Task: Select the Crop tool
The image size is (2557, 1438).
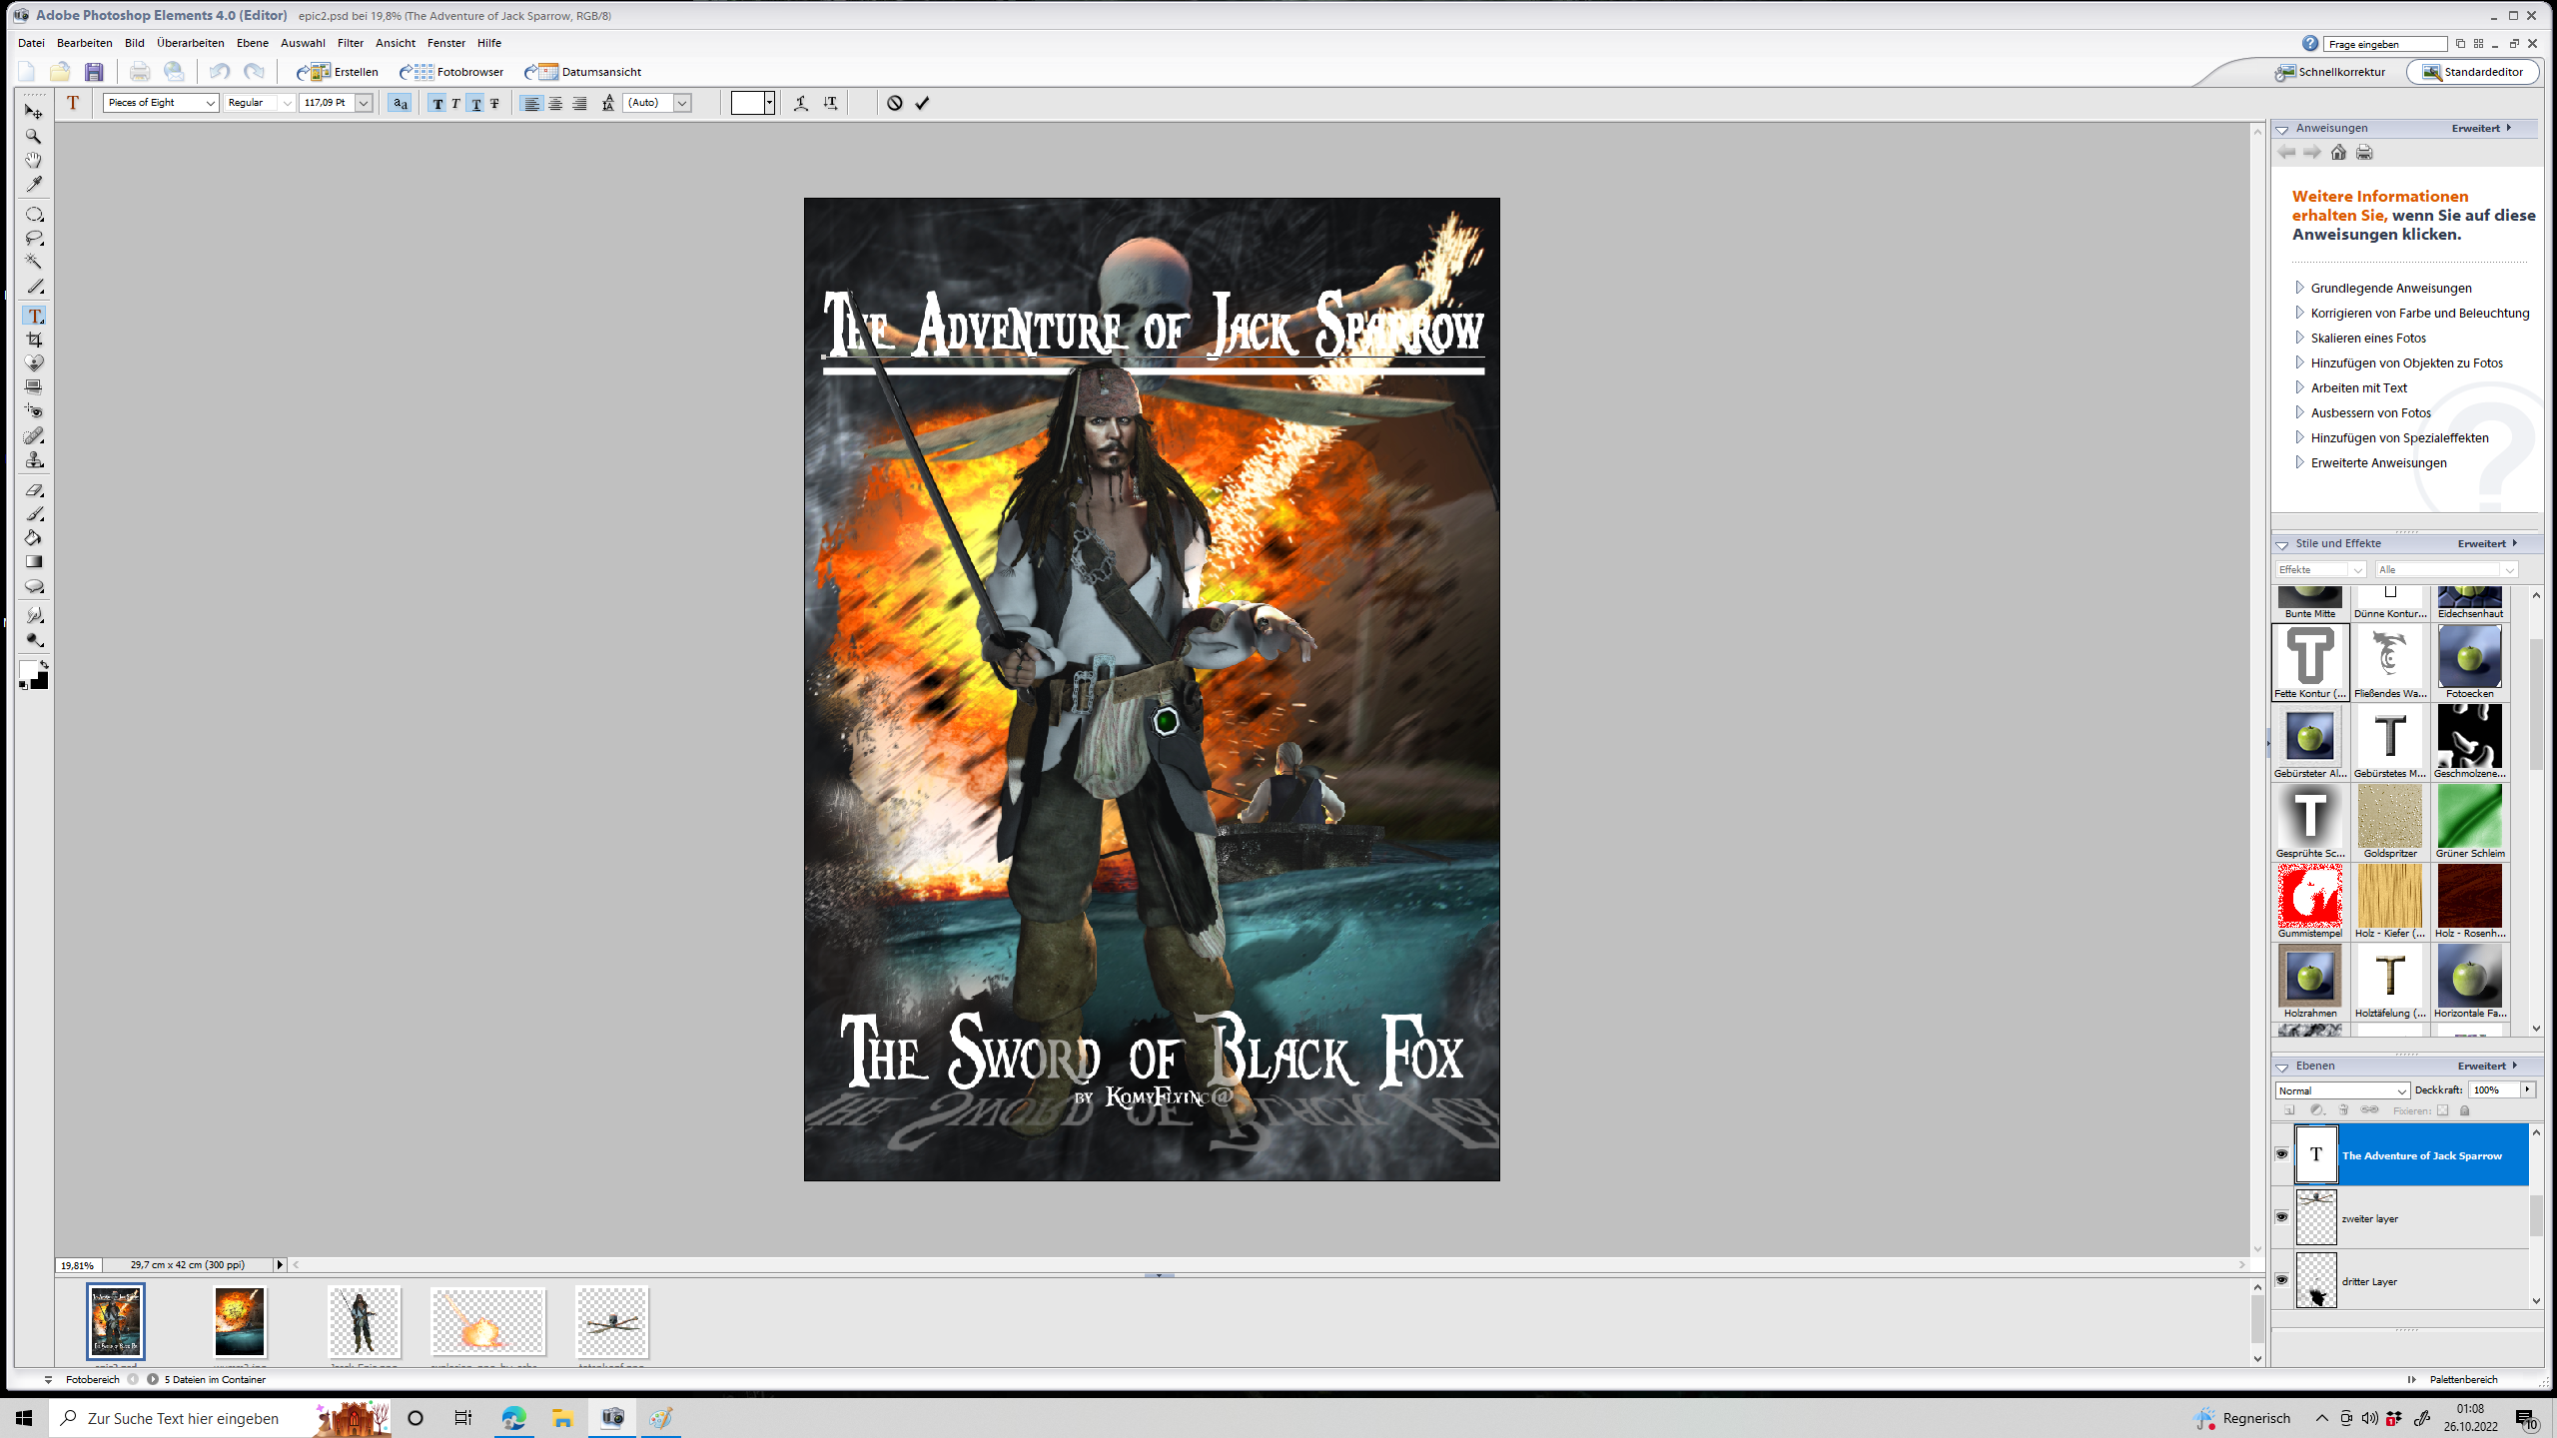Action: tap(34, 340)
